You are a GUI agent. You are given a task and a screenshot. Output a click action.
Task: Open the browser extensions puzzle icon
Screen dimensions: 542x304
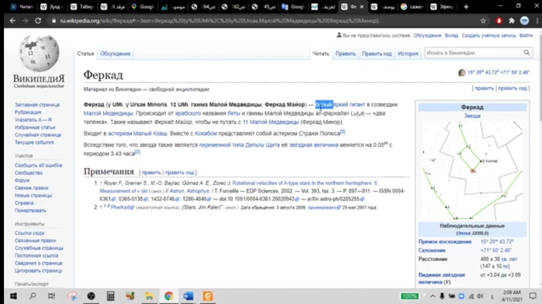[512, 21]
